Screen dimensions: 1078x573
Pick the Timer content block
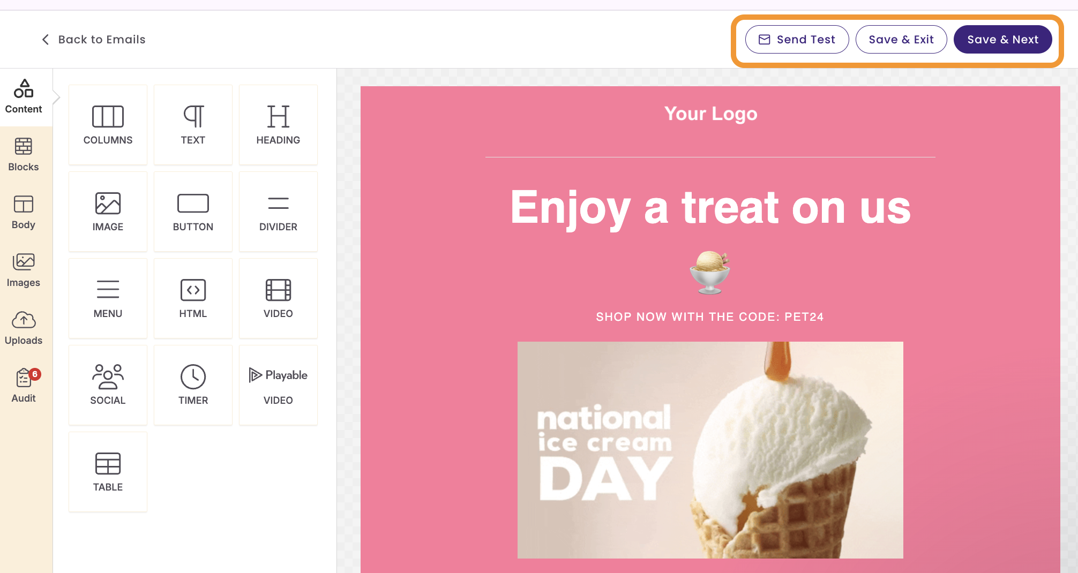pyautogui.click(x=193, y=385)
